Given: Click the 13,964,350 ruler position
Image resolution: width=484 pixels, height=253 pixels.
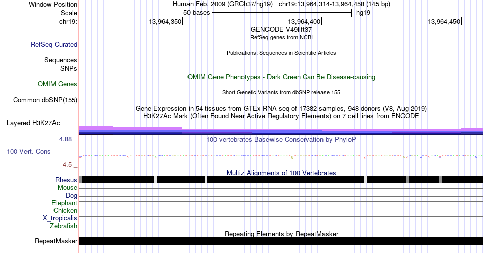Looking at the screenshot, I should coord(165,21).
